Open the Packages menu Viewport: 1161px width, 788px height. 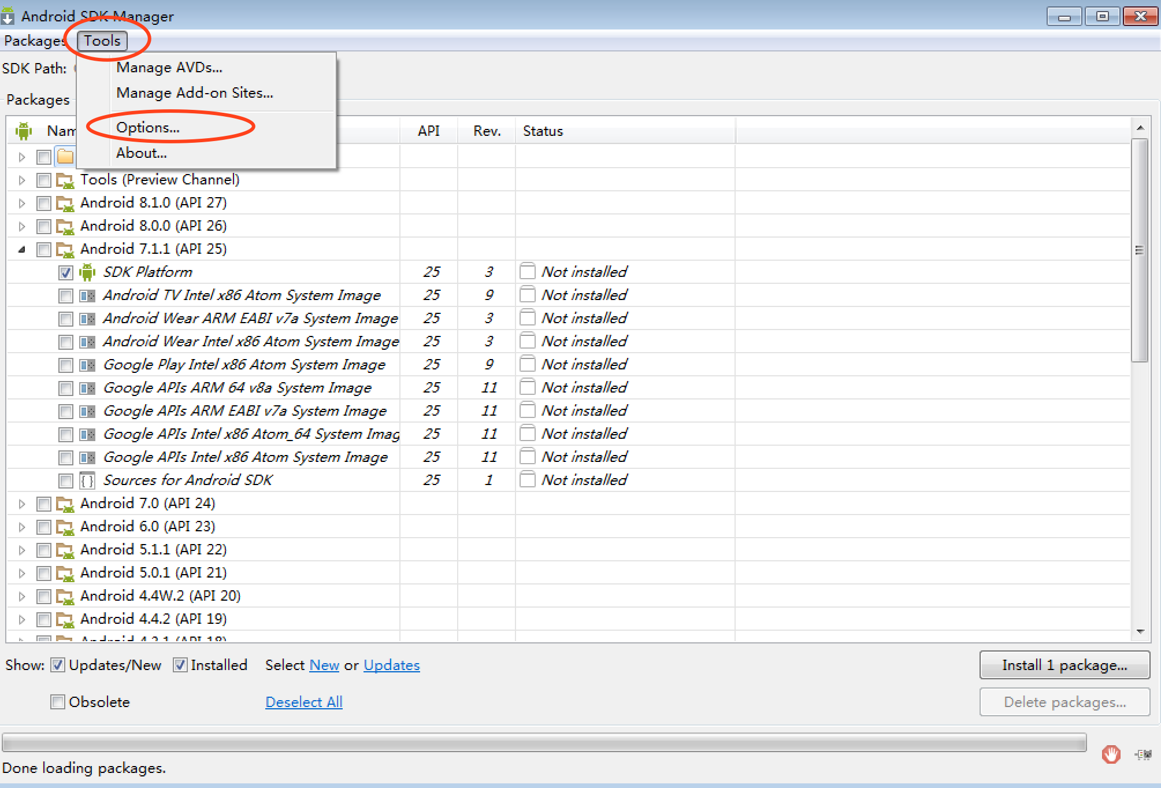coord(35,41)
